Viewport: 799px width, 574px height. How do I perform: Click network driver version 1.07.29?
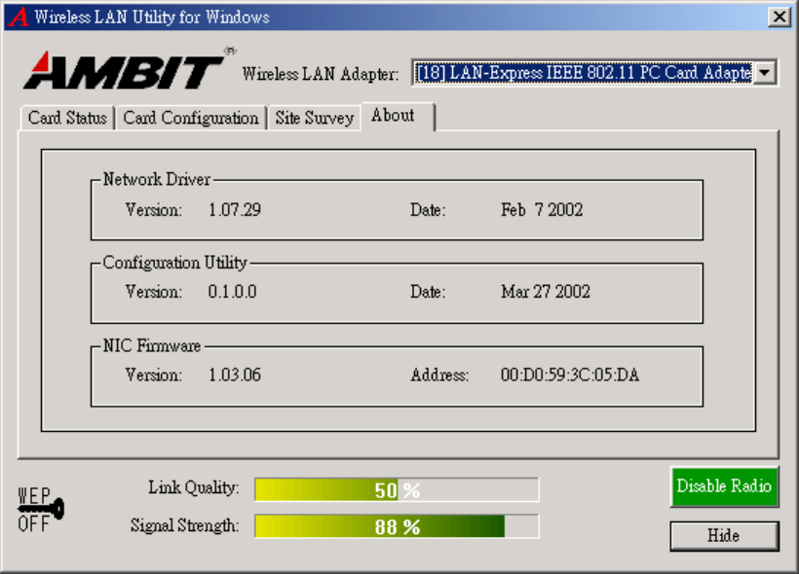[235, 209]
